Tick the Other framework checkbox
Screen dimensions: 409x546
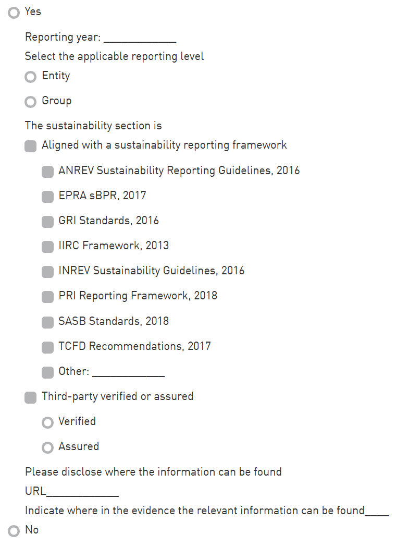(x=48, y=372)
